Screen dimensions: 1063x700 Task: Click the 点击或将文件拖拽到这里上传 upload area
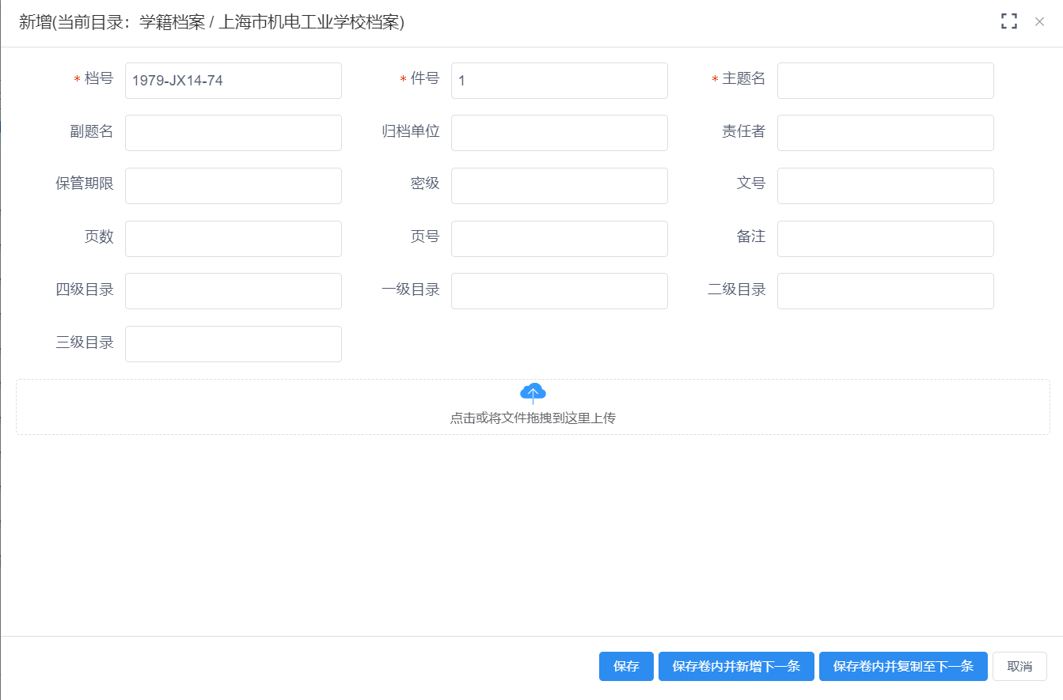tap(533, 418)
